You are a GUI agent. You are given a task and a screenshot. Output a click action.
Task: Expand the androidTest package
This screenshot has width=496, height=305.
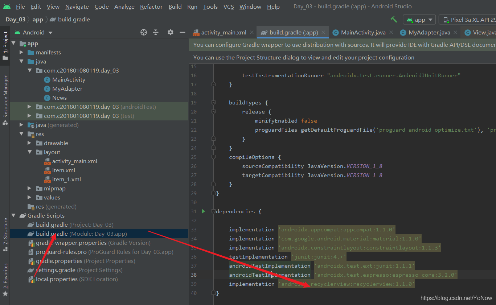click(x=30, y=107)
